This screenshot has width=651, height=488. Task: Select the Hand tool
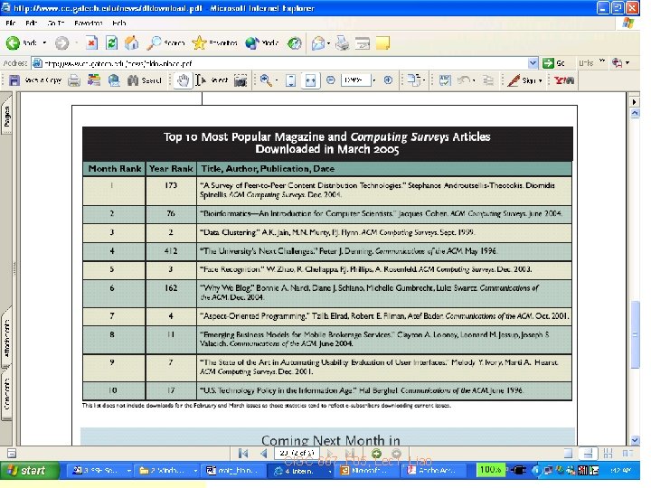[x=183, y=80]
